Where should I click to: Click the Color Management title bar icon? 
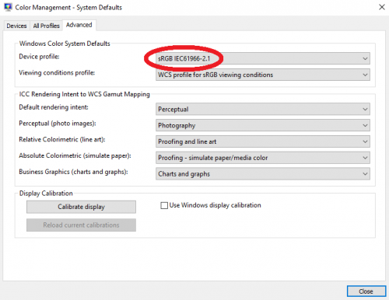[x=8, y=7]
